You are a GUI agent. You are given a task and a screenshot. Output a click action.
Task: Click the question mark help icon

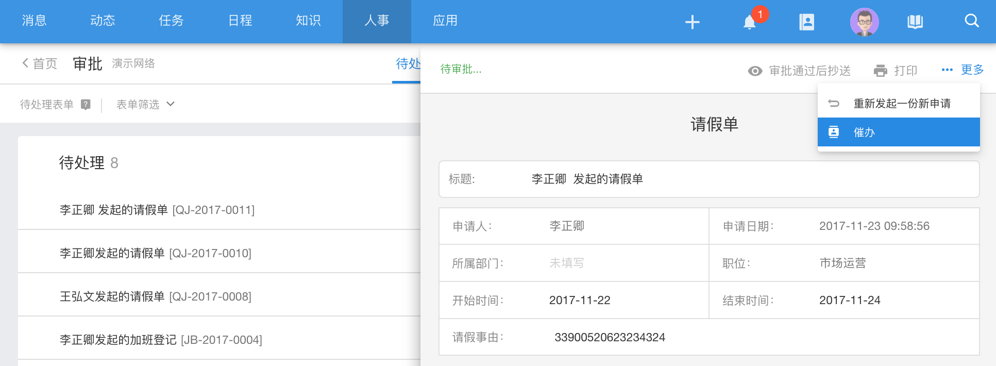coord(86,105)
